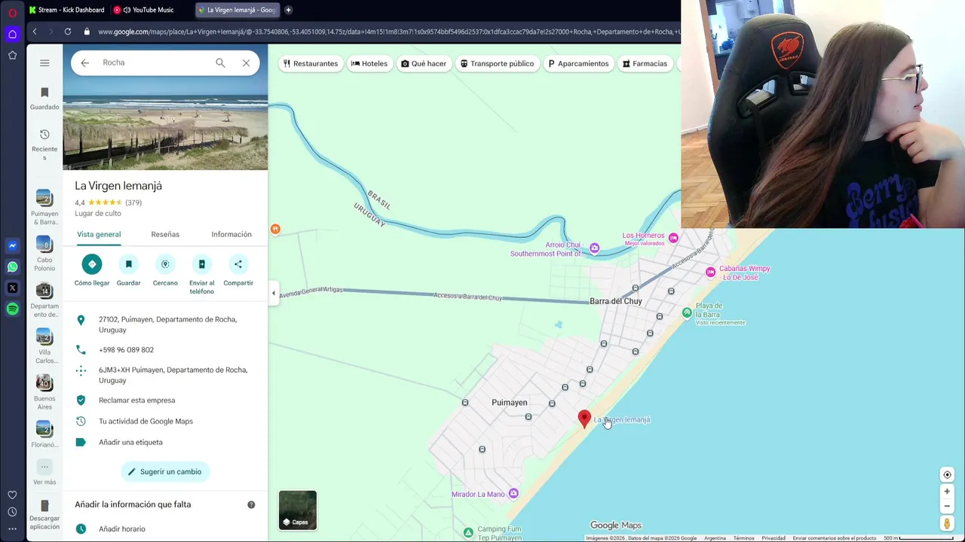Click the Mirador La Mano marker

pos(513,494)
